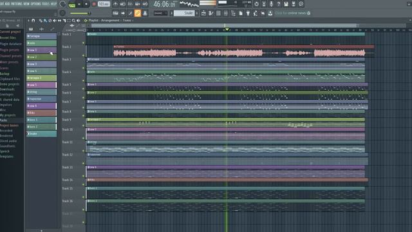The width and height of the screenshot is (412, 232).
Task: Toggle pattern/song mode button
Action: 71,5
